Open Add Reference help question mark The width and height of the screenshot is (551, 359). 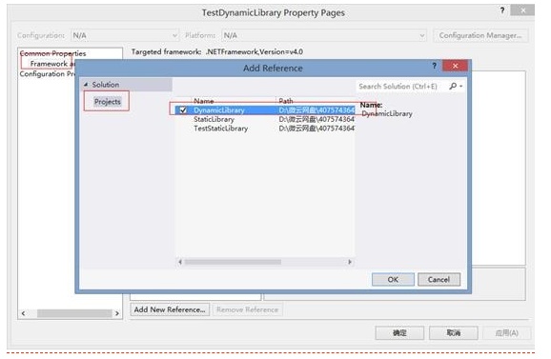coord(435,66)
